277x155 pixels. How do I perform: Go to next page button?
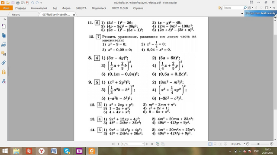(x=147, y=144)
